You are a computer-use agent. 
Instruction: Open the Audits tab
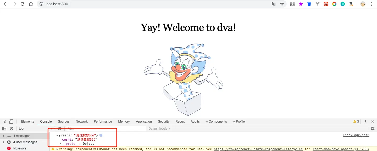point(195,122)
